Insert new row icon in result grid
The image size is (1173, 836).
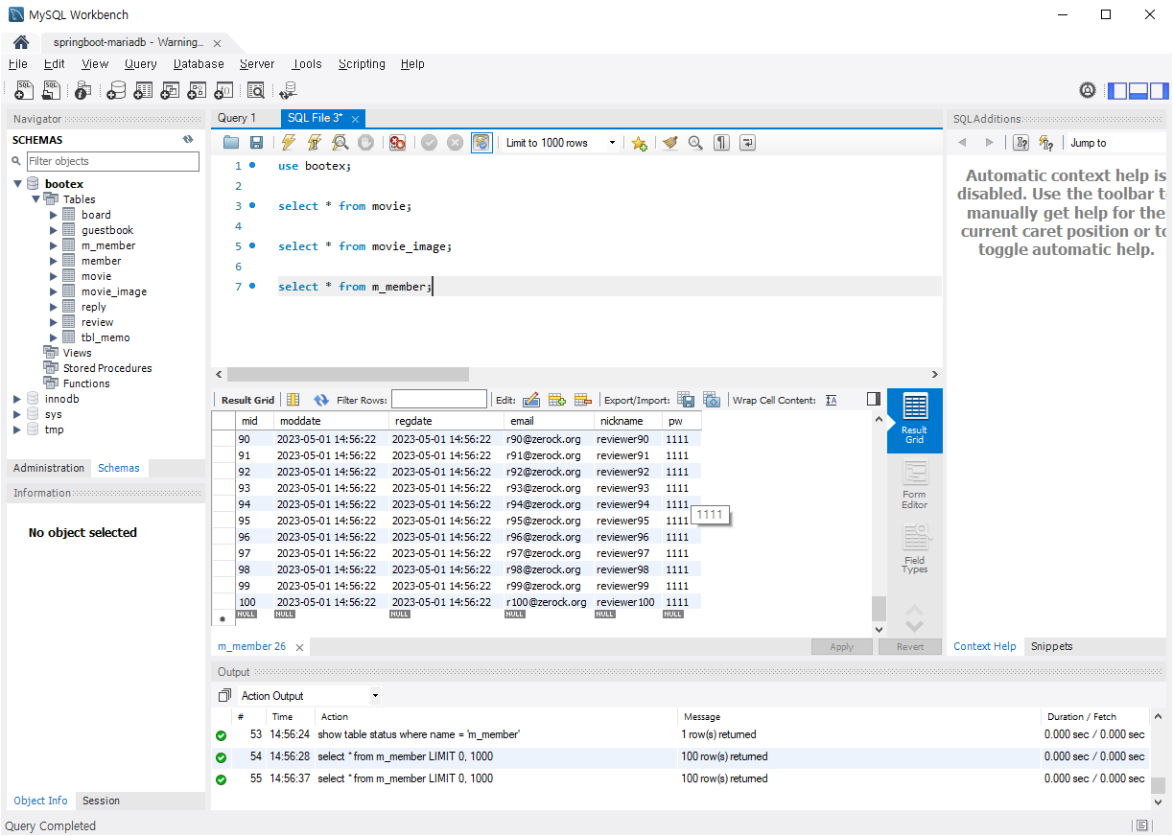pos(555,400)
